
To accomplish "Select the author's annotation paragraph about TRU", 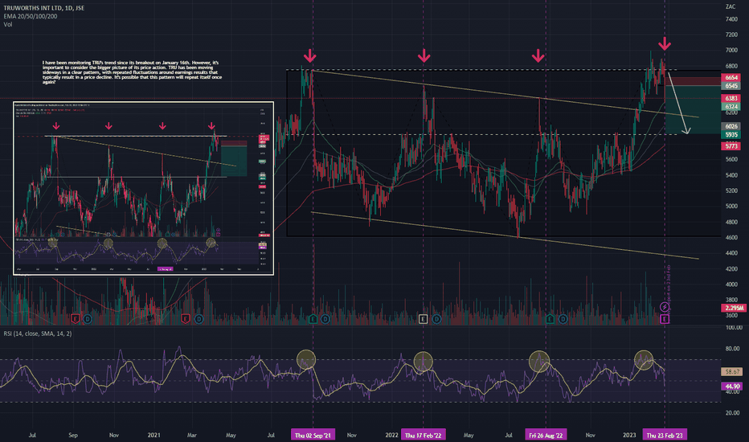I will coord(133,72).
